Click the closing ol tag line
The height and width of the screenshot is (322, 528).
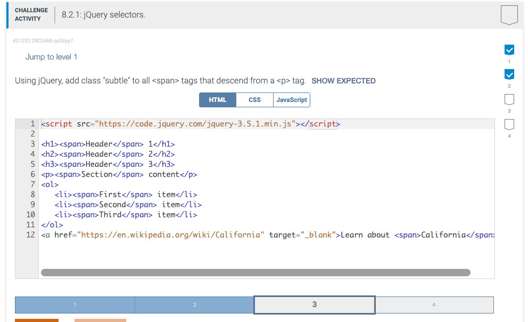tap(52, 225)
